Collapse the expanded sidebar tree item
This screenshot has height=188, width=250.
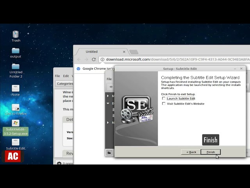click(108, 103)
